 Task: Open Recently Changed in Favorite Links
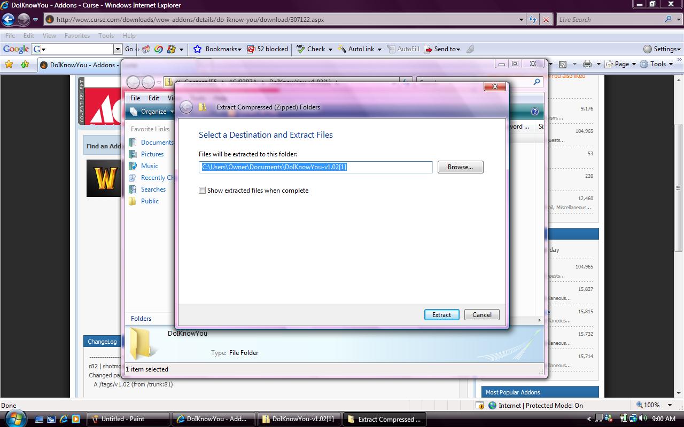pyautogui.click(x=158, y=178)
